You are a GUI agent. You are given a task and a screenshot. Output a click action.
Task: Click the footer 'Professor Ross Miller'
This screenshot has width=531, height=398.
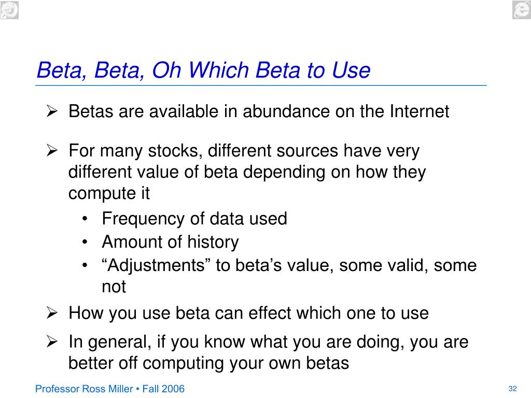(84, 389)
